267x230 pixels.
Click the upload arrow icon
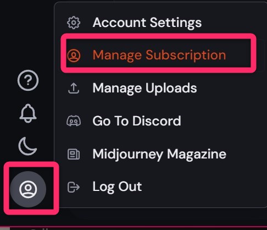74,88
